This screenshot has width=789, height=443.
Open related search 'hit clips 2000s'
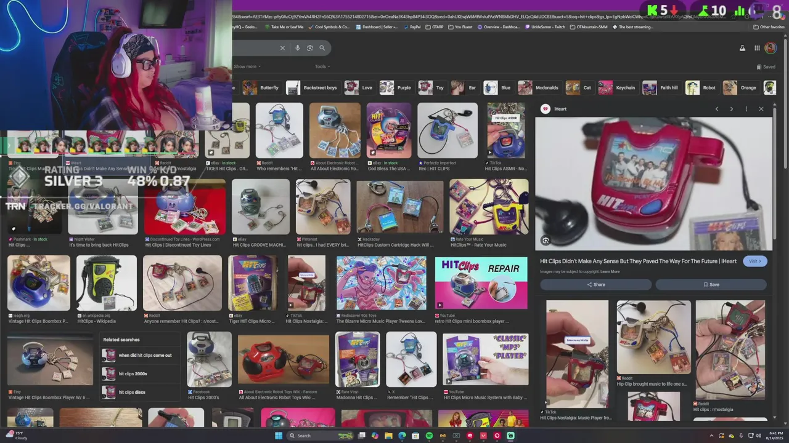140,373
